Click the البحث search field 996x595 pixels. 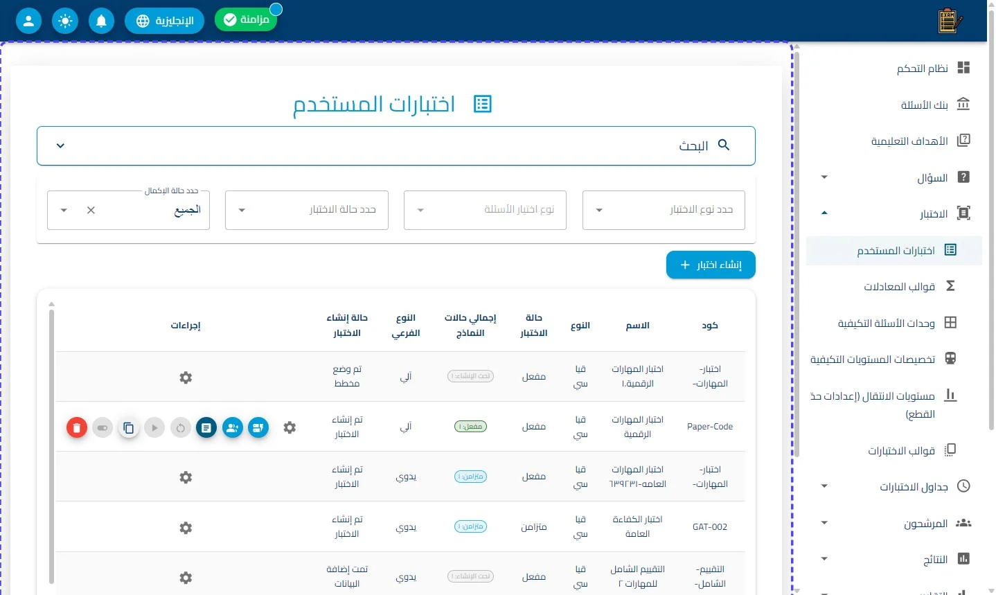396,145
